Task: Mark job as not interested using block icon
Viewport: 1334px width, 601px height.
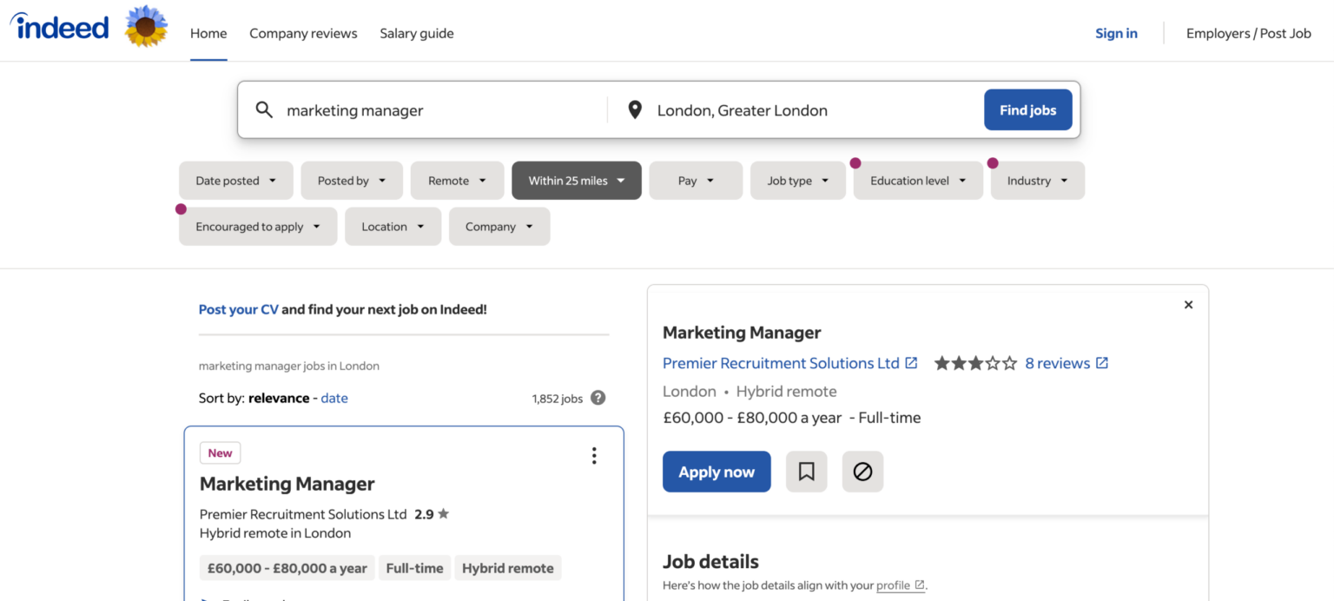Action: [862, 472]
